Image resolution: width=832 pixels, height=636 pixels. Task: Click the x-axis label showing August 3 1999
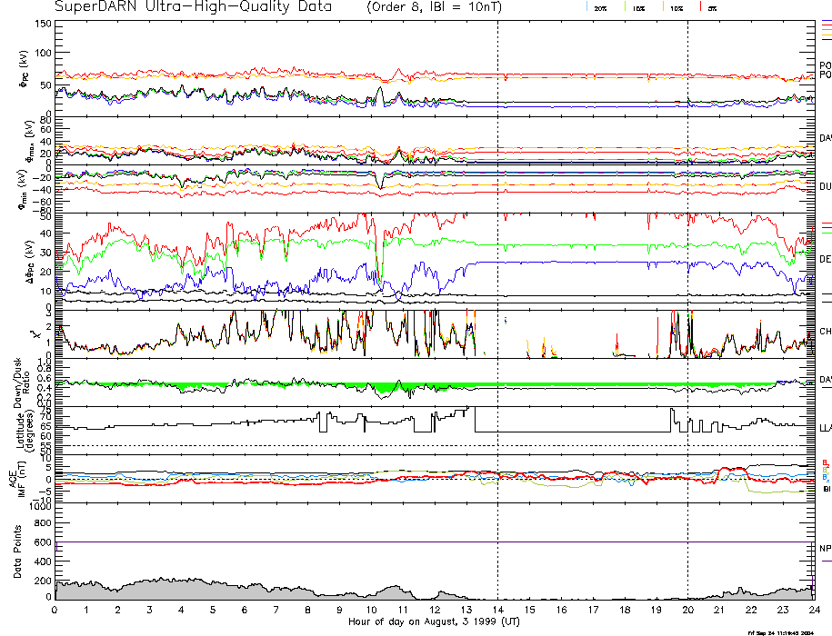pyautogui.click(x=433, y=622)
